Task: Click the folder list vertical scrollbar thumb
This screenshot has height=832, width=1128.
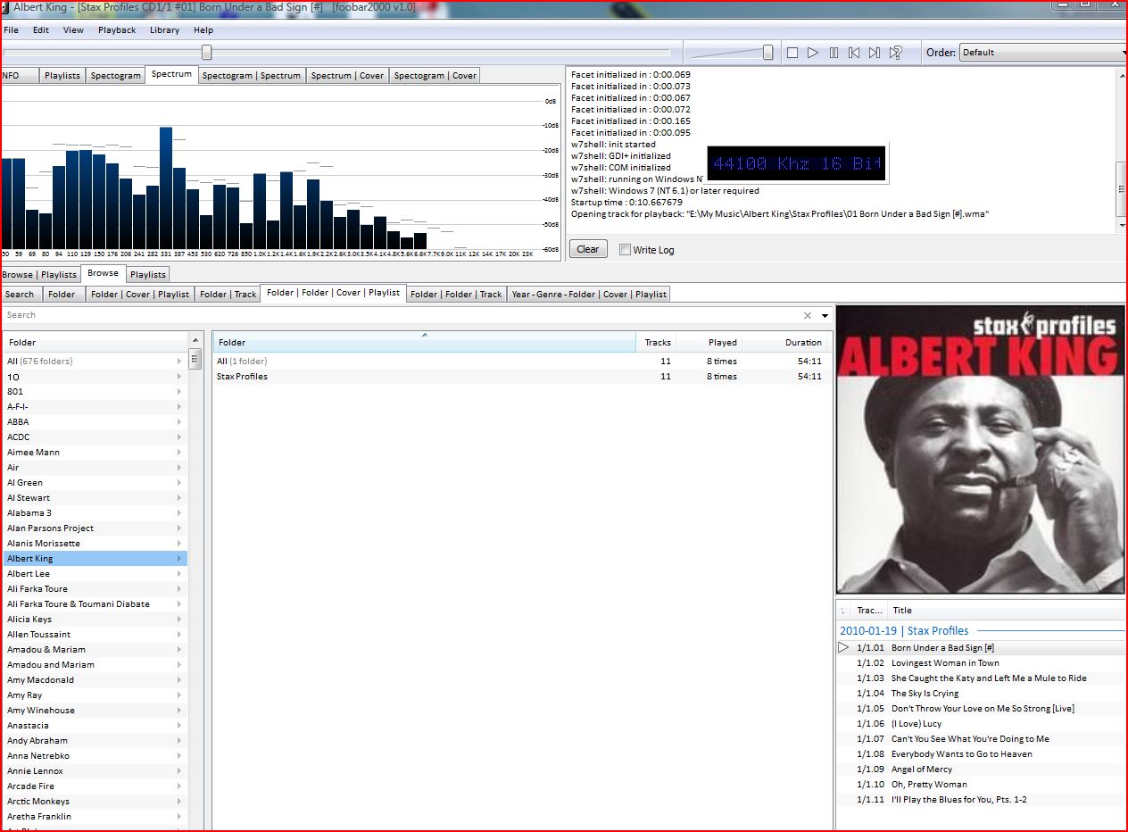Action: pos(195,360)
